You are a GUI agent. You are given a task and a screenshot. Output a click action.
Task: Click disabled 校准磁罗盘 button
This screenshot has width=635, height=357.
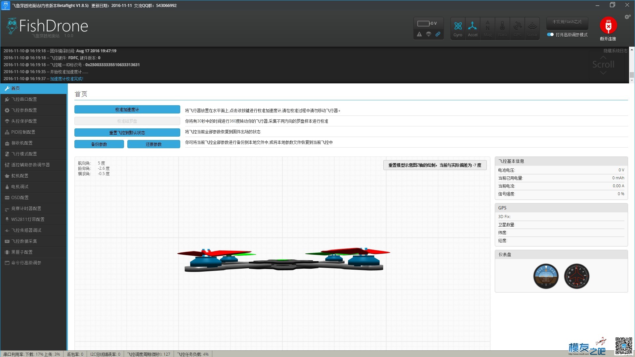click(x=127, y=121)
